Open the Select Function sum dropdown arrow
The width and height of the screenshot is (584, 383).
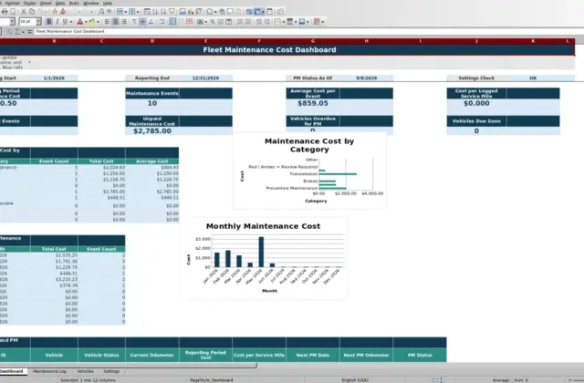tap(23, 32)
